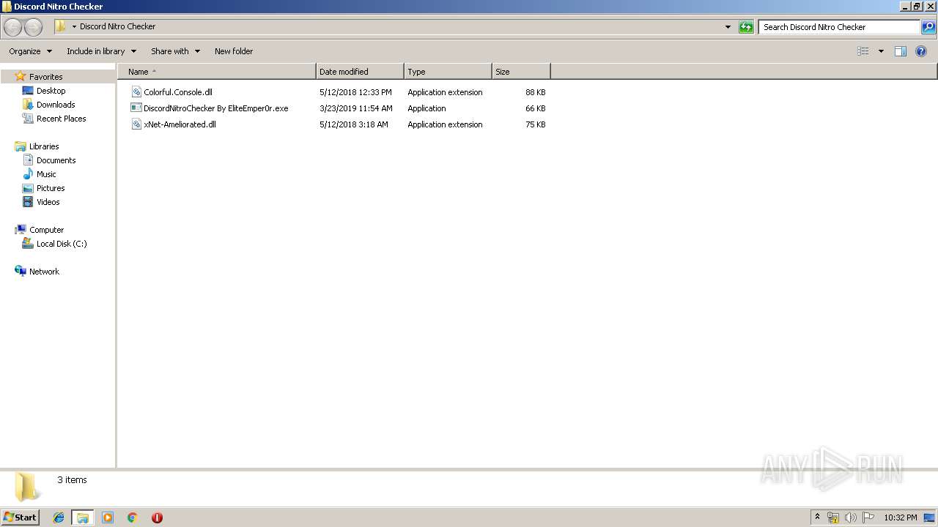Open address bar history dropdown arrow
Screen dimensions: 938x527
728,27
